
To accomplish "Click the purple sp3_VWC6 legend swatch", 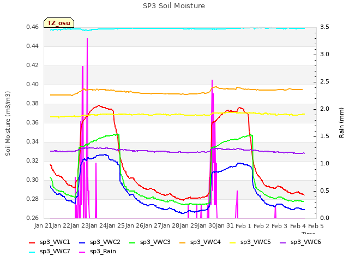I will [283, 243].
